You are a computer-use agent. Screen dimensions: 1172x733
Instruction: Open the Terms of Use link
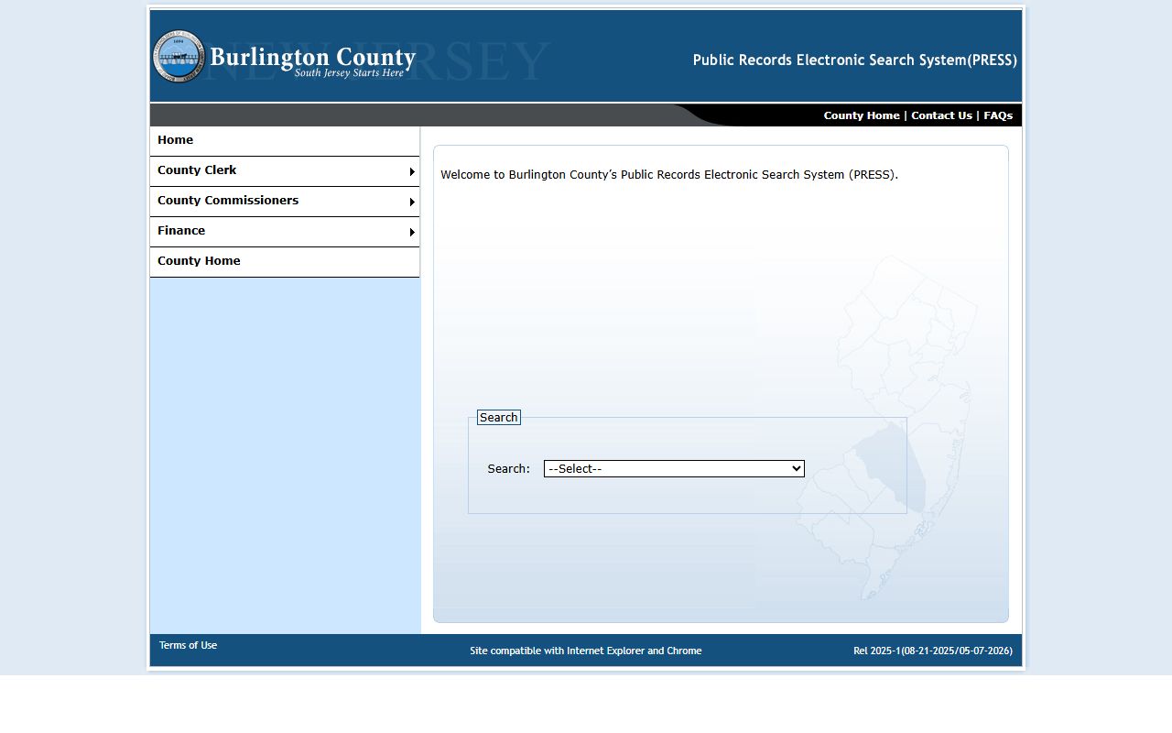pyautogui.click(x=188, y=645)
